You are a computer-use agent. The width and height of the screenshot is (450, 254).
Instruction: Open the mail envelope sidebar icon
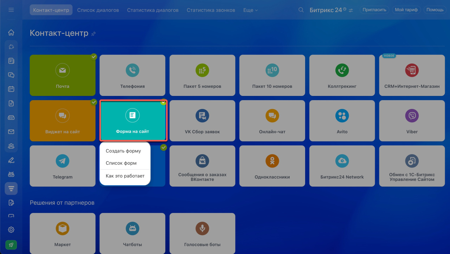(x=11, y=132)
